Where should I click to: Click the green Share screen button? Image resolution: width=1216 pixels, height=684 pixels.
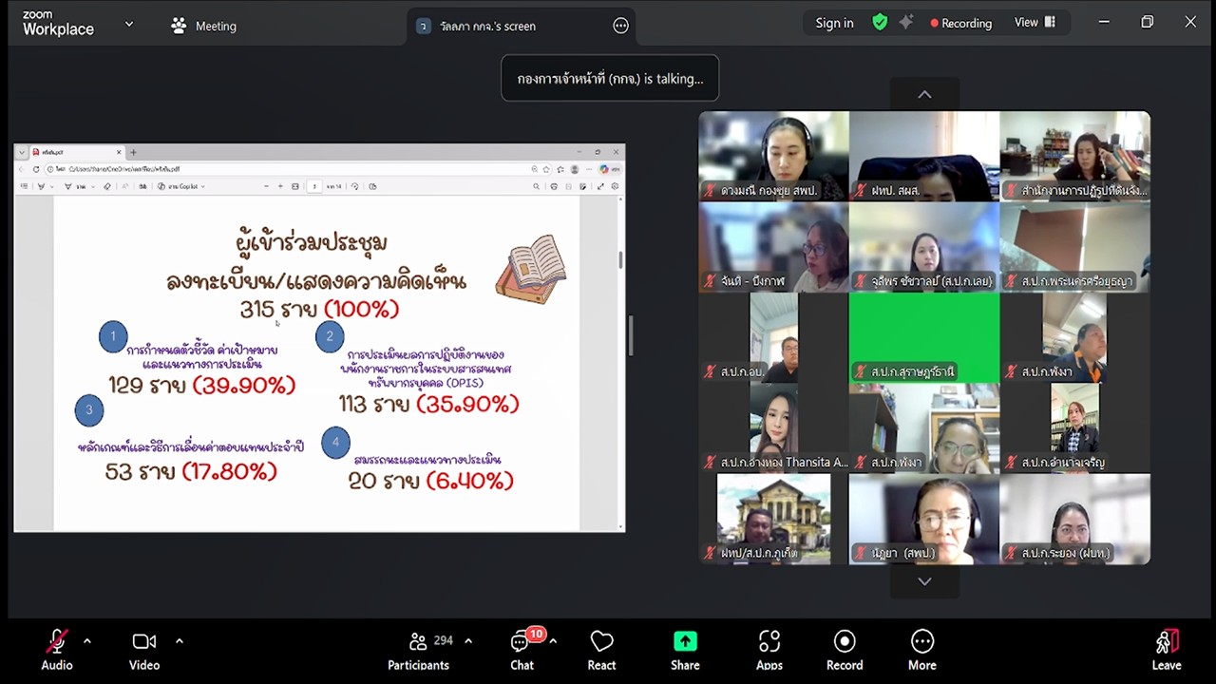[685, 651]
